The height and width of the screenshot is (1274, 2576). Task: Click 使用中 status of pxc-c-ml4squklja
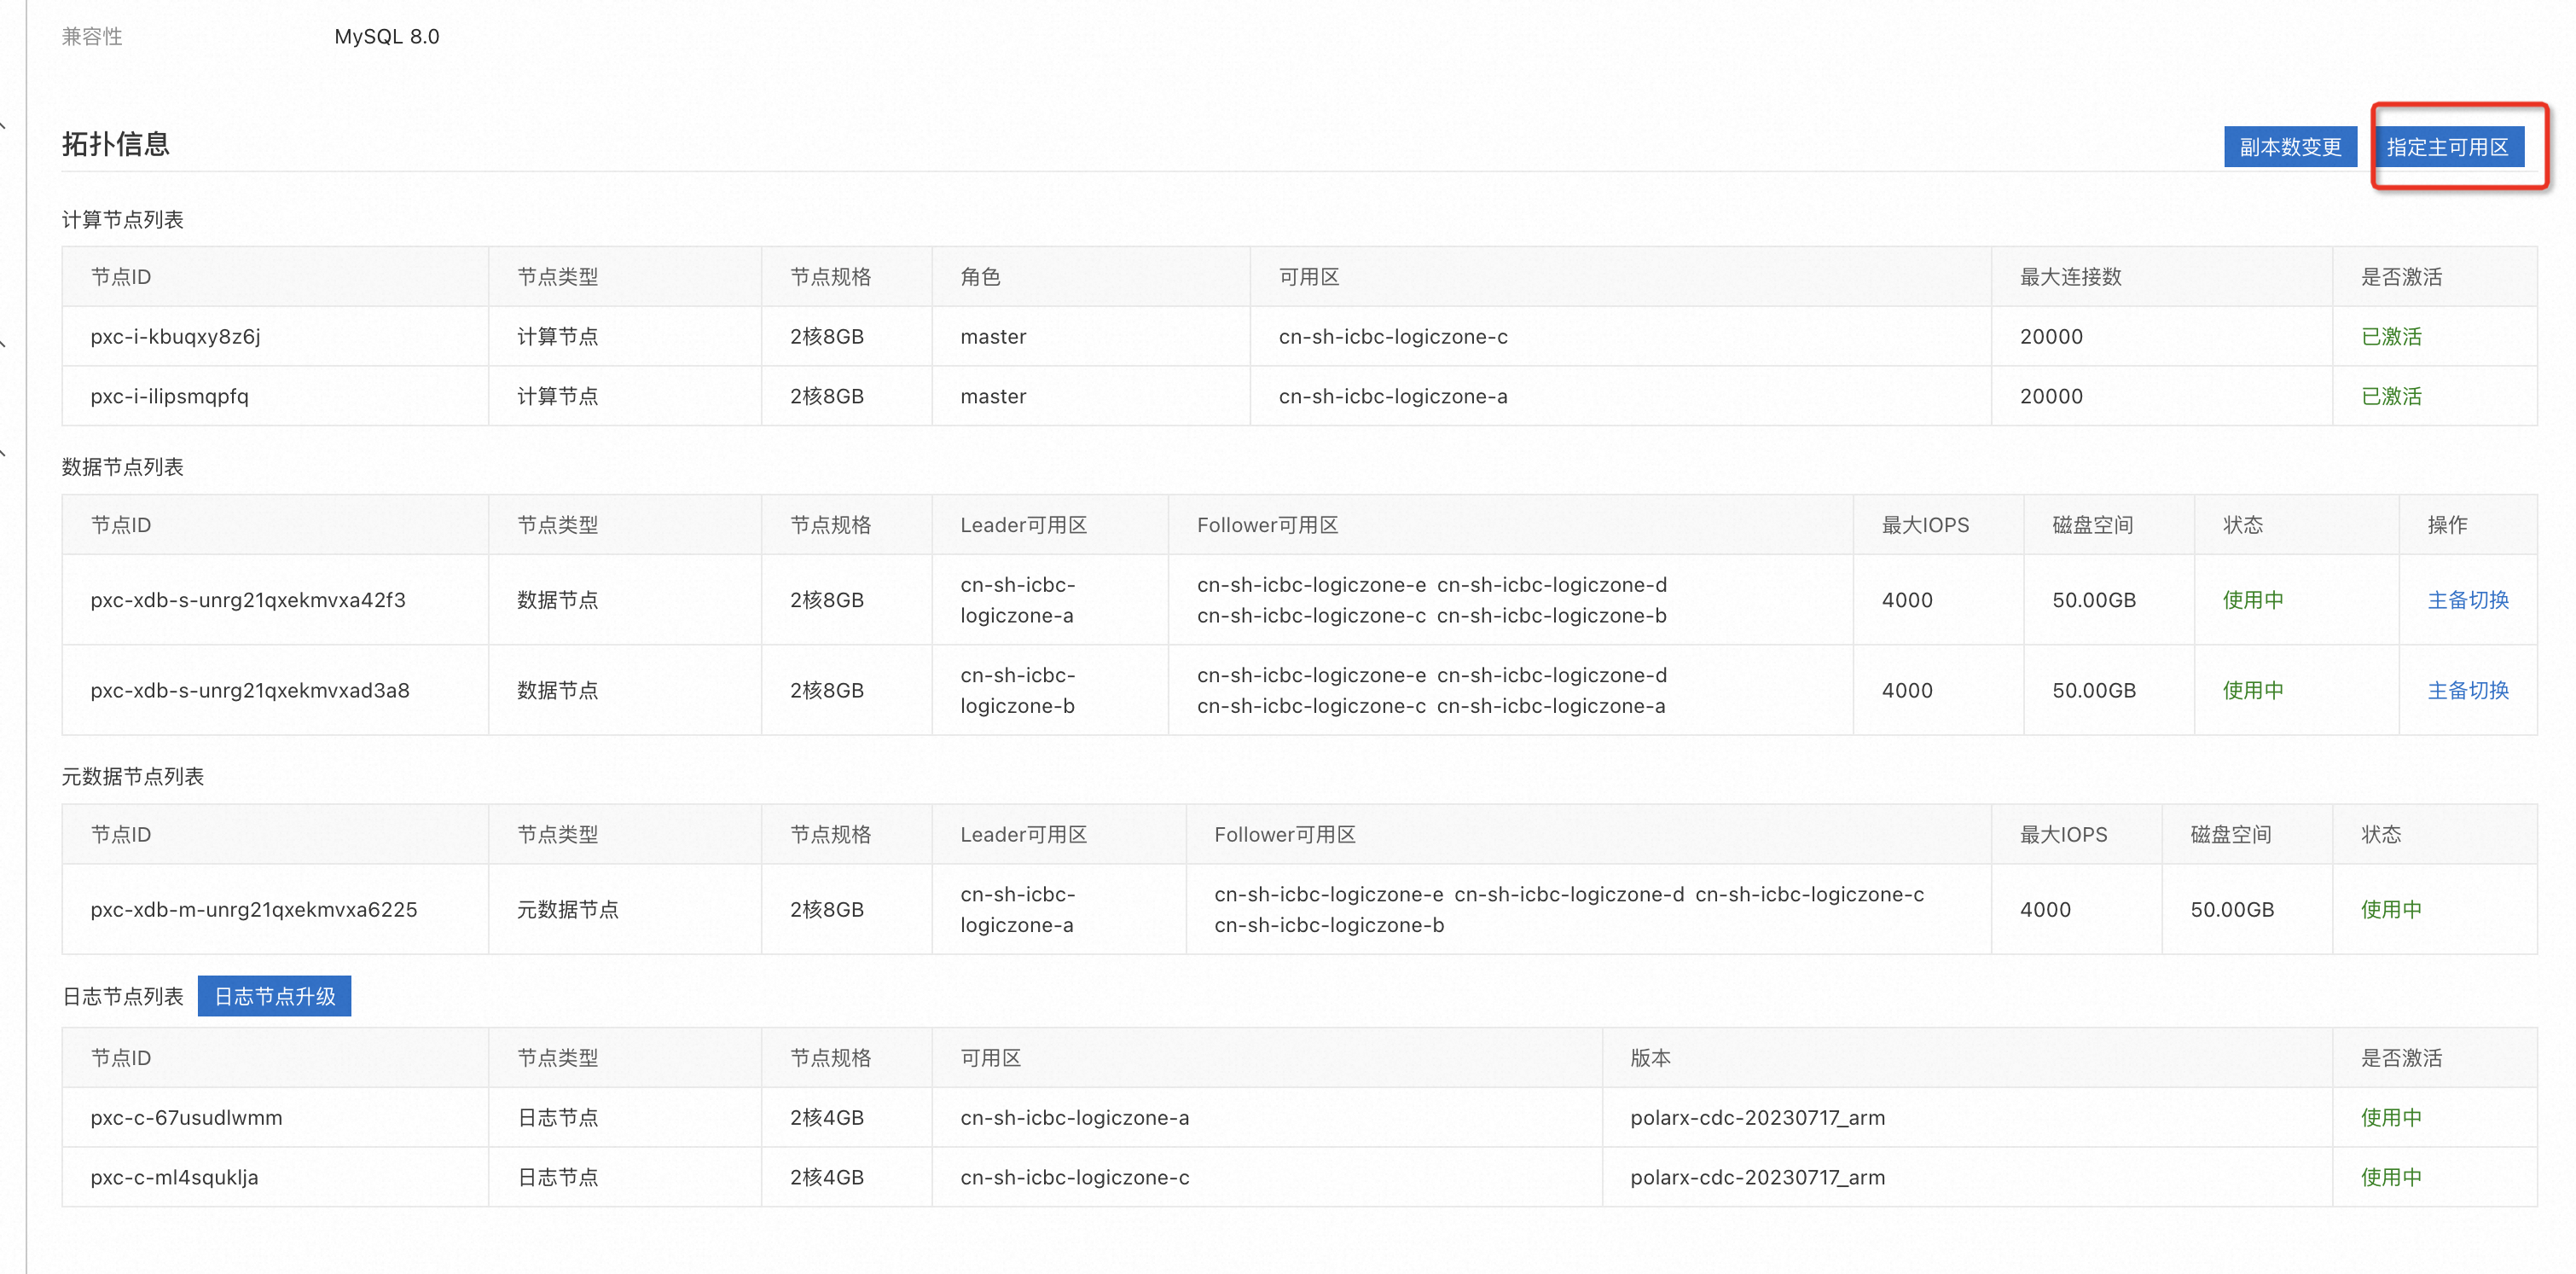[2390, 1177]
